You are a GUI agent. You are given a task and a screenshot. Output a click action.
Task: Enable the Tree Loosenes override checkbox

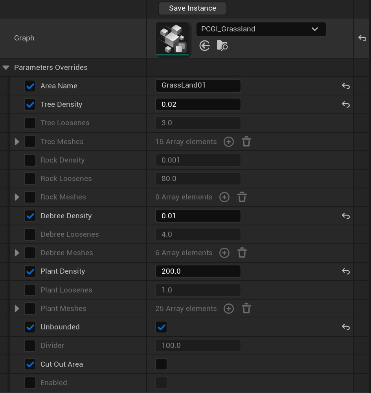30,123
